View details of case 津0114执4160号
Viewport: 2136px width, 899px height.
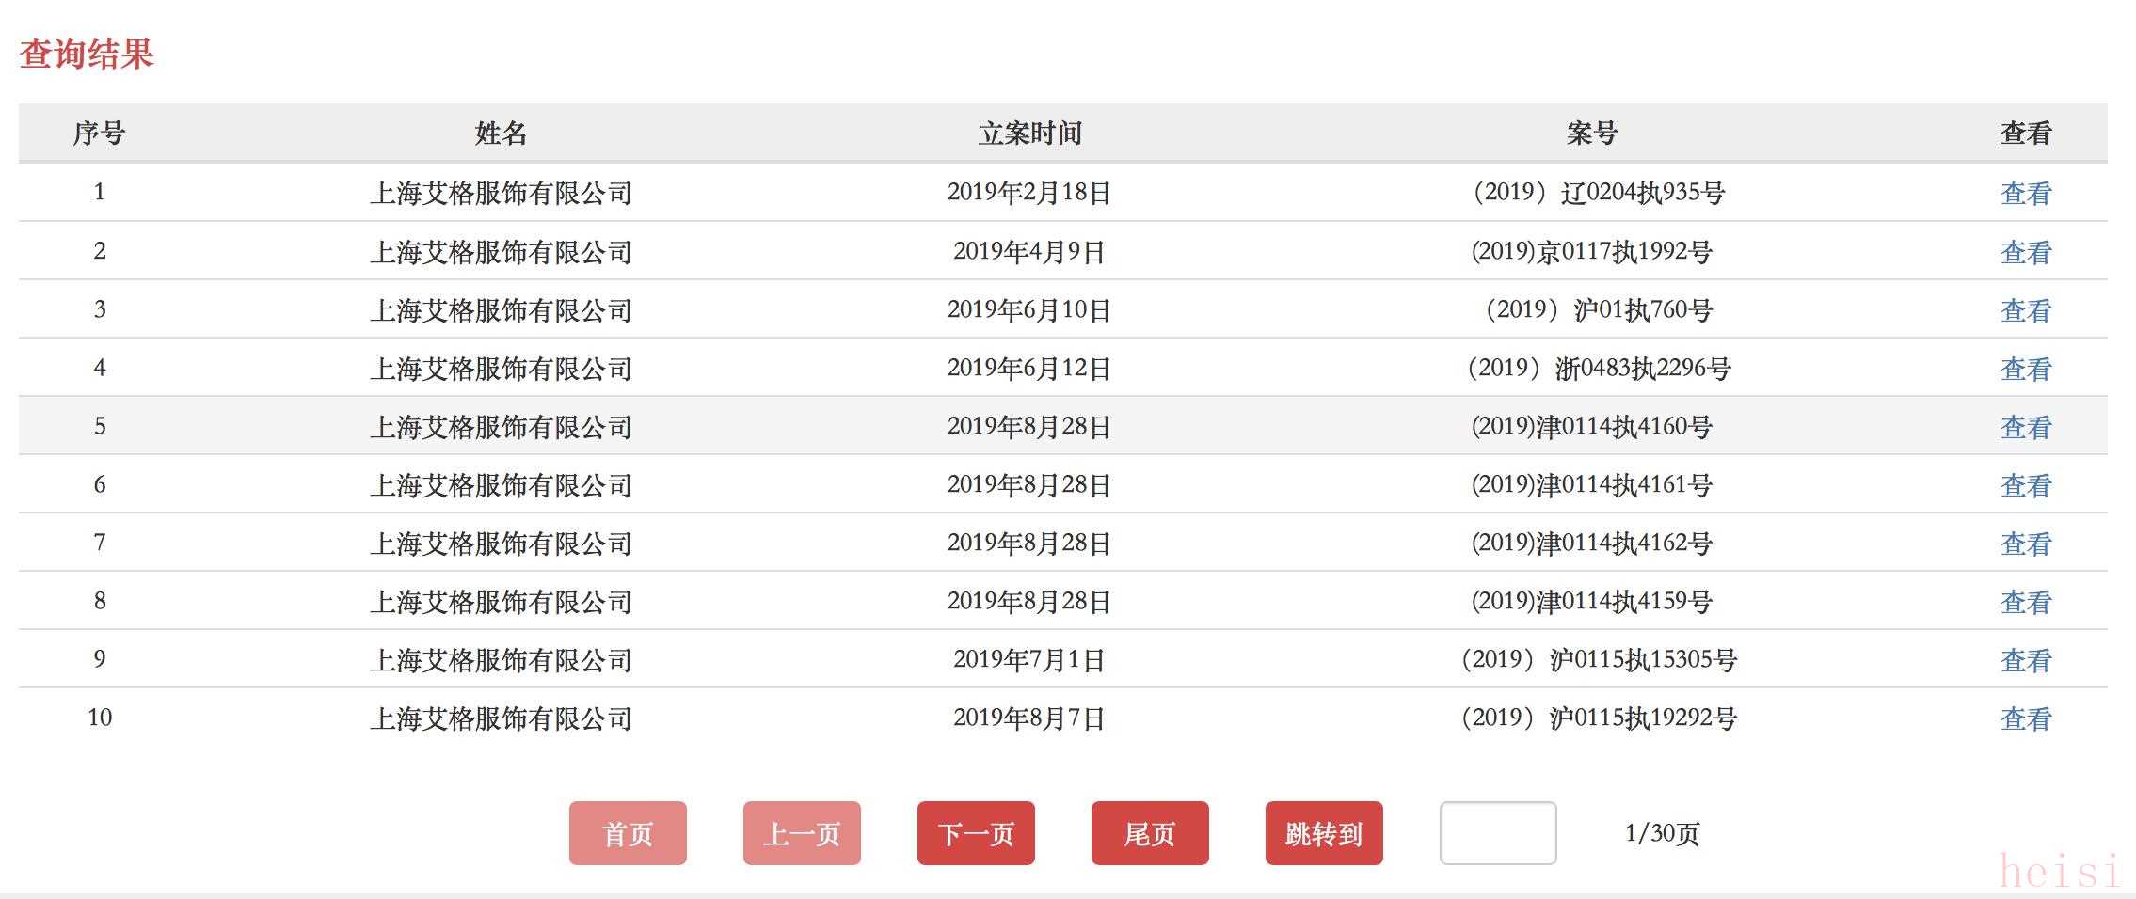click(x=2025, y=427)
